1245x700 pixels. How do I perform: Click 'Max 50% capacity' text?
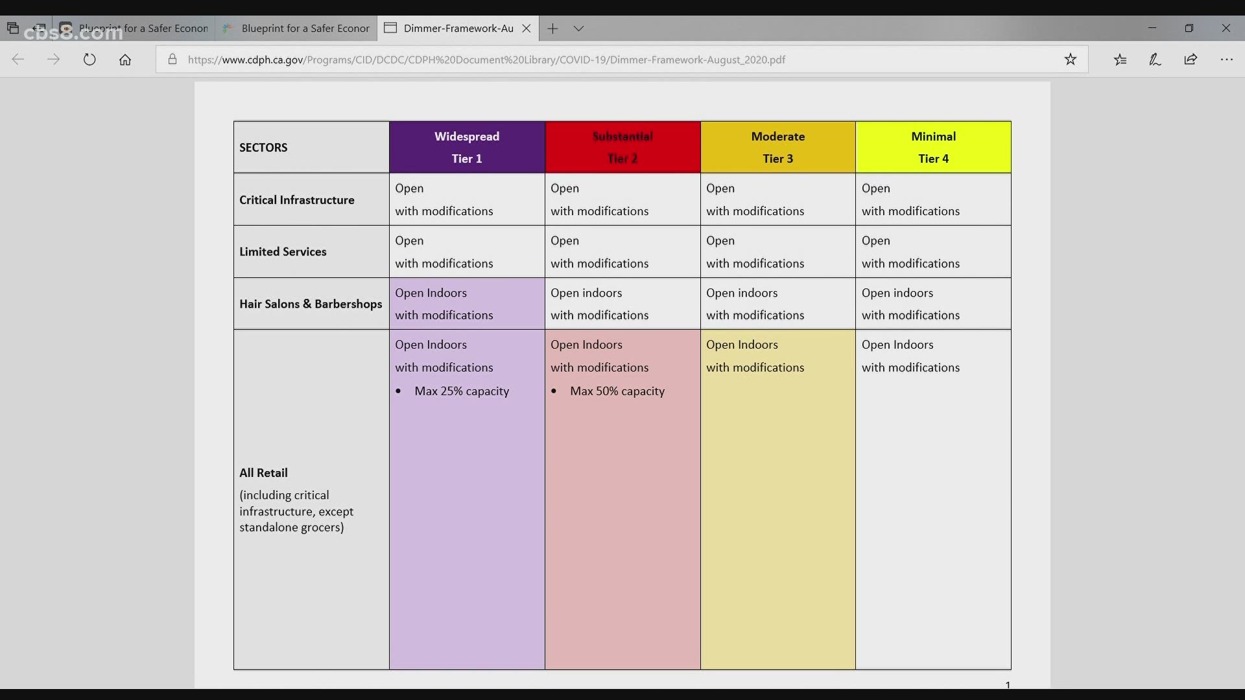(617, 391)
